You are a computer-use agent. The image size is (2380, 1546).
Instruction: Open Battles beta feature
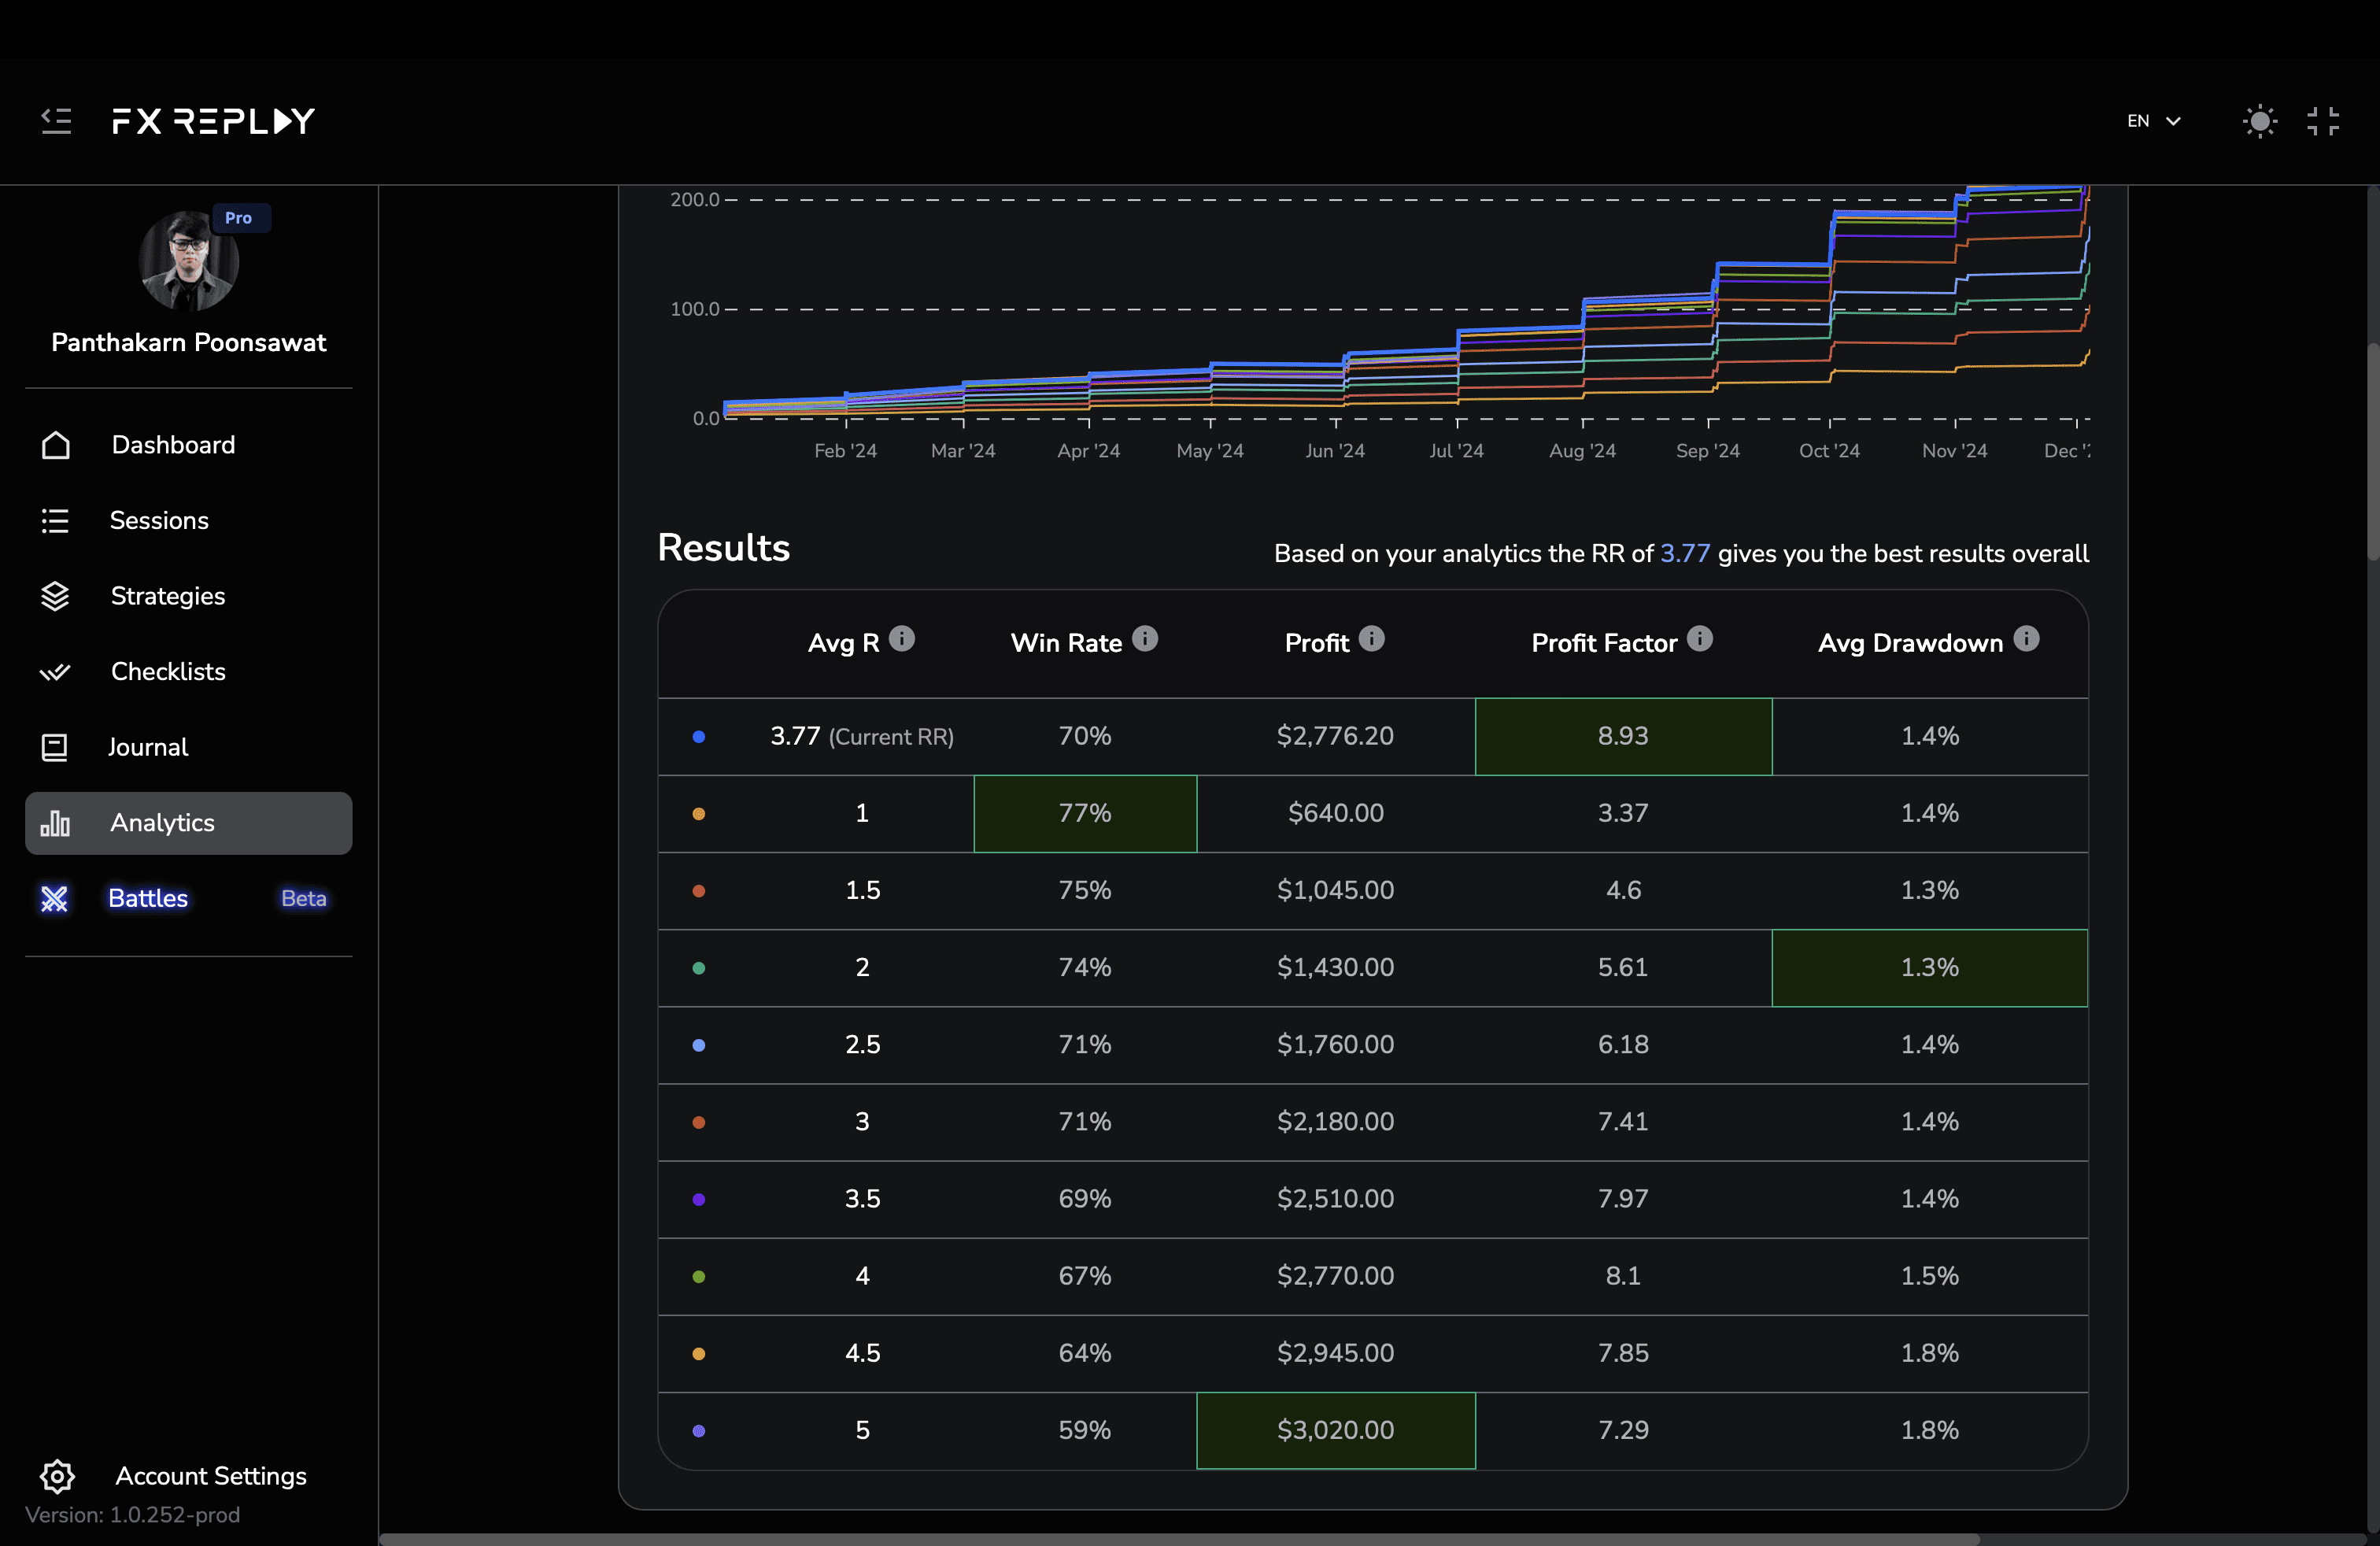point(148,898)
